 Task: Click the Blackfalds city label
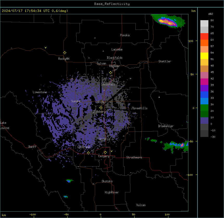[115, 58]
